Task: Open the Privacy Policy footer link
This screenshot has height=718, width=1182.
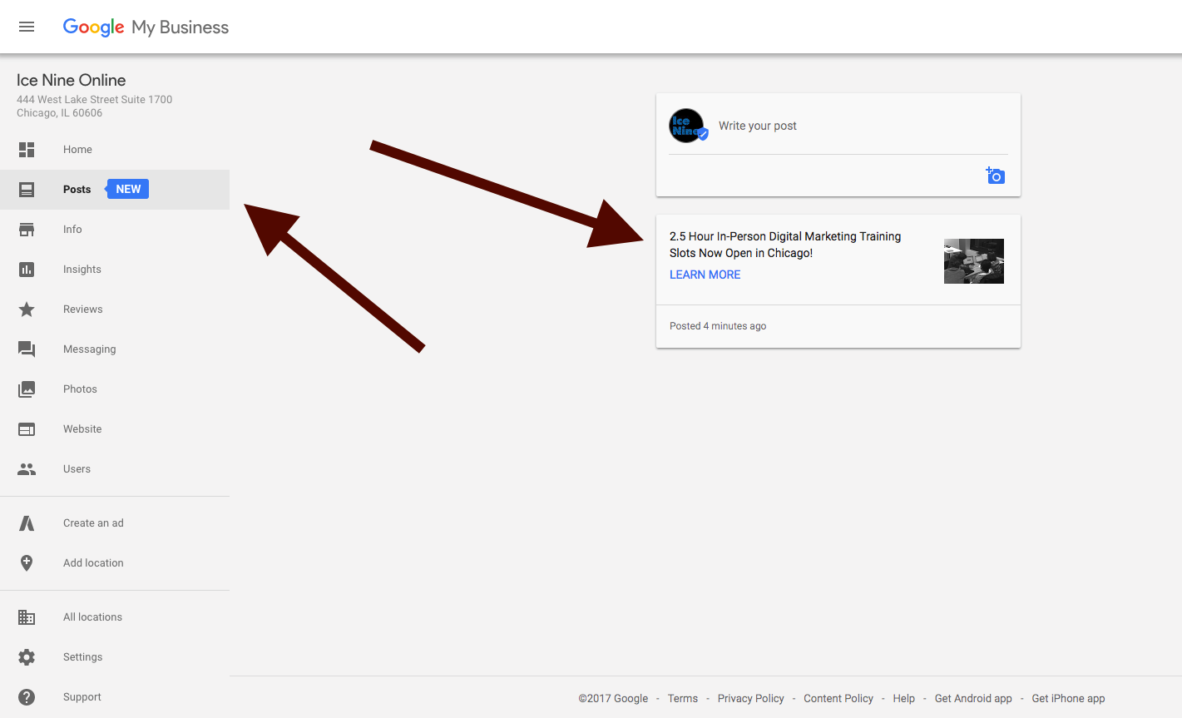Action: pyautogui.click(x=751, y=699)
